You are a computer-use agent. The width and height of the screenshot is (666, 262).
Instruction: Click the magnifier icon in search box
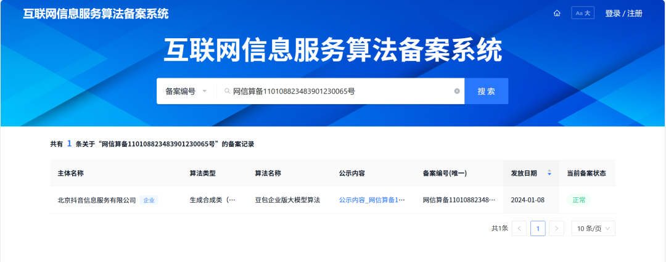point(227,91)
